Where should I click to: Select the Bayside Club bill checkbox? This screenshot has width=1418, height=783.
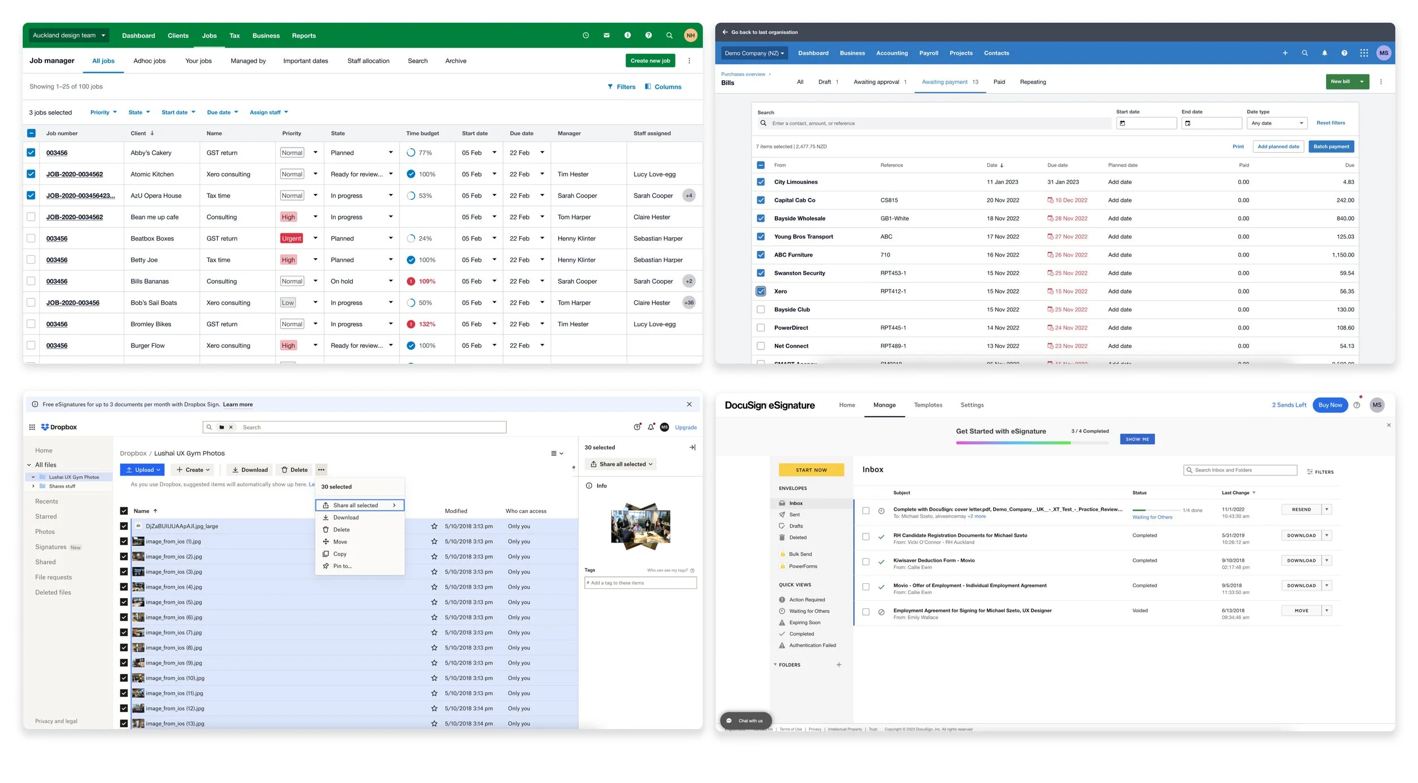[x=761, y=310]
